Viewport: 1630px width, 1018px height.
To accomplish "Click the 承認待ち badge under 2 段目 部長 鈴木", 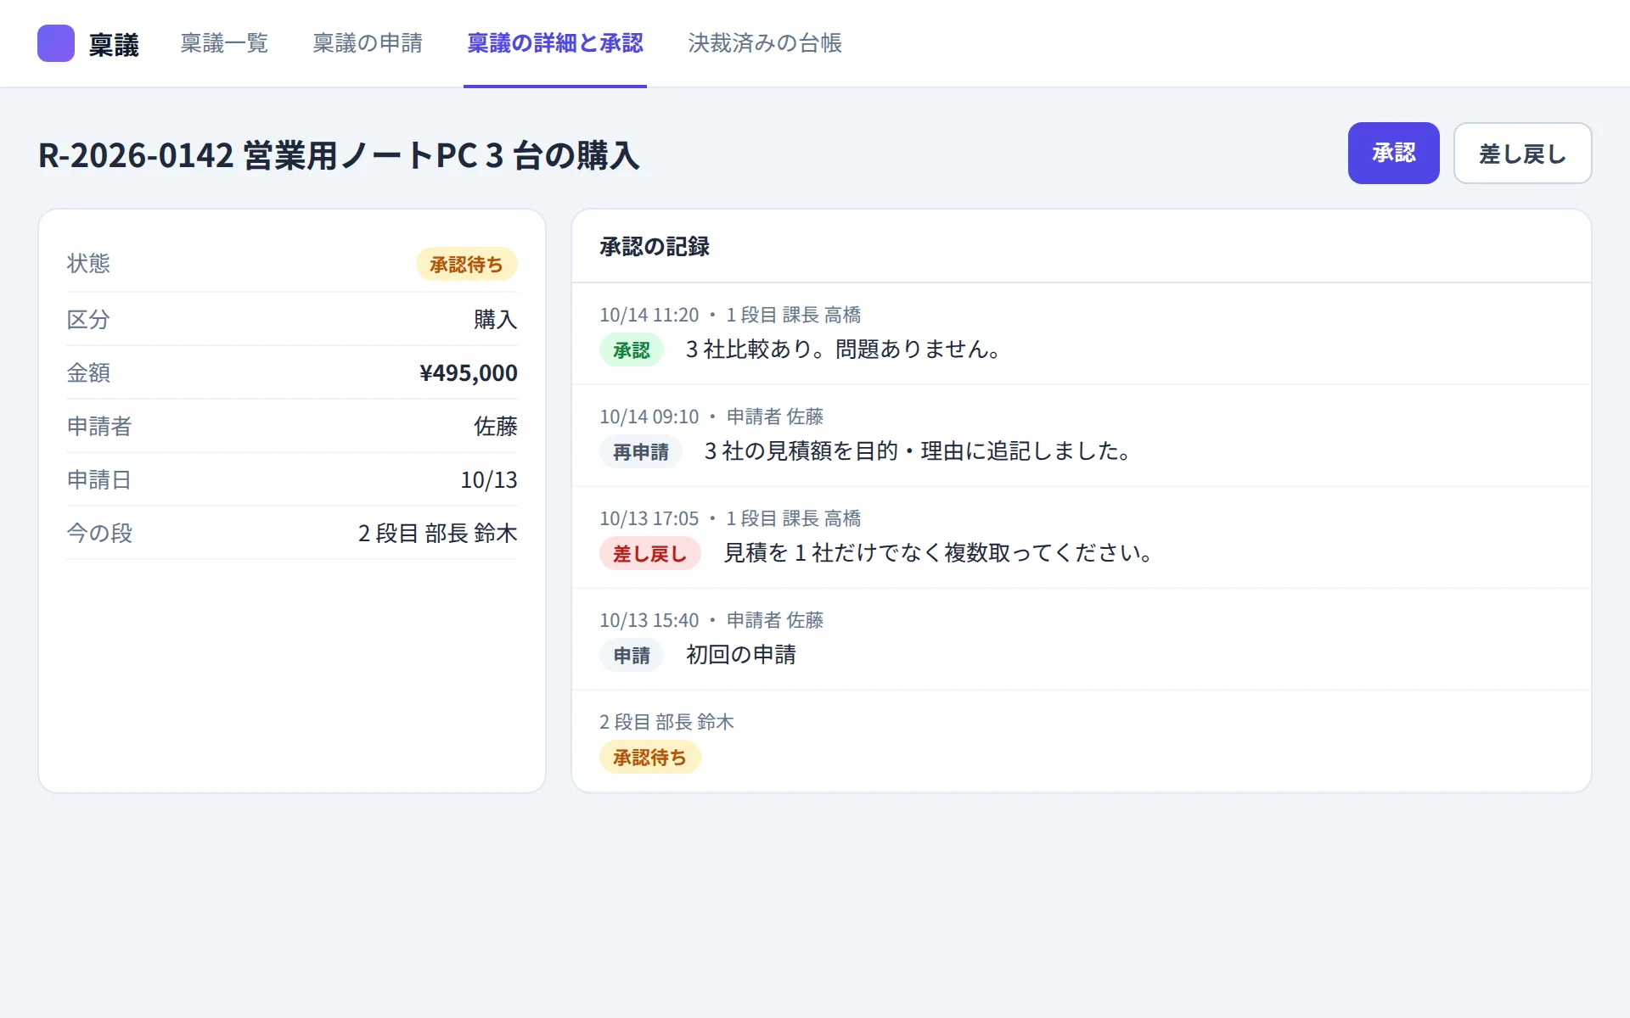I will point(649,757).
